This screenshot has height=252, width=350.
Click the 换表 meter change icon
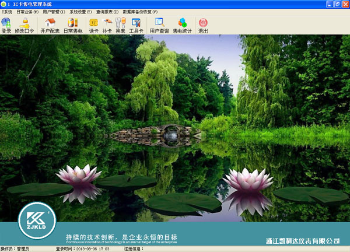tap(121, 26)
